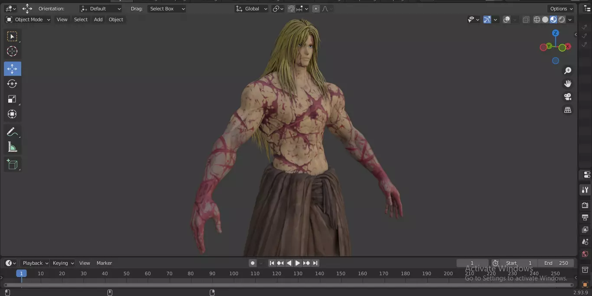Jump to first frame
Viewport: 592px width, 296px height.
pos(272,263)
